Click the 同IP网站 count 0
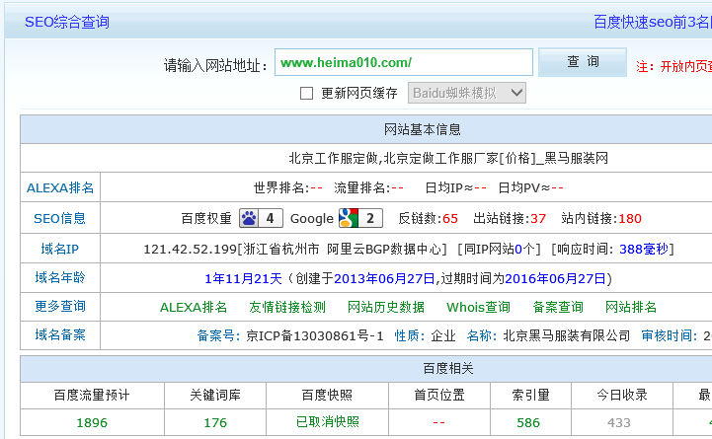Image resolution: width=712 pixels, height=439 pixels. point(518,249)
